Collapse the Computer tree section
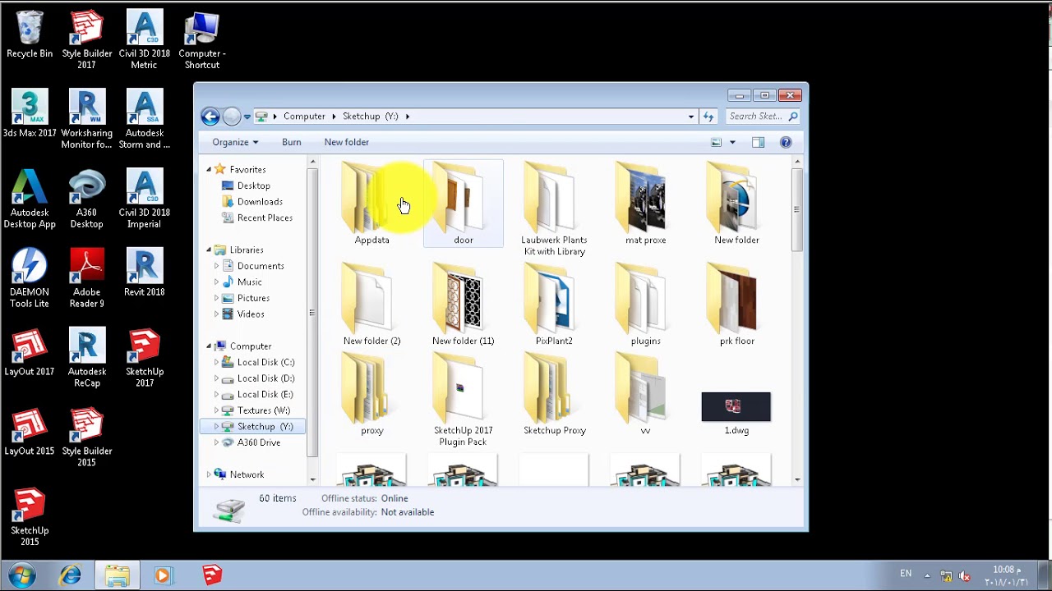 (x=209, y=346)
